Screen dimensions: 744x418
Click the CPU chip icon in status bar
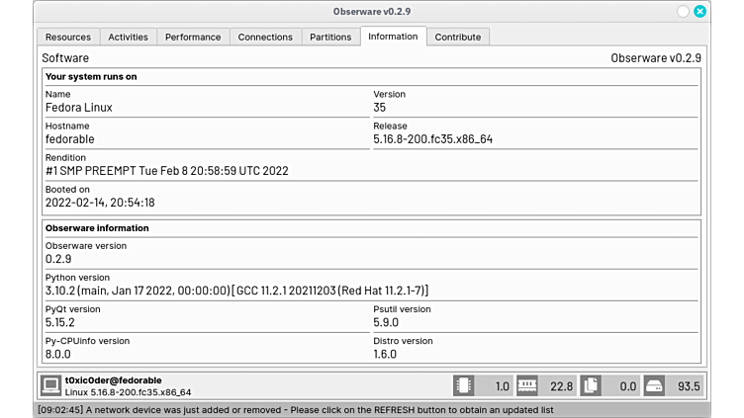pyautogui.click(x=463, y=386)
